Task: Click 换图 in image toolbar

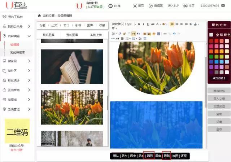Action: (x=175, y=156)
